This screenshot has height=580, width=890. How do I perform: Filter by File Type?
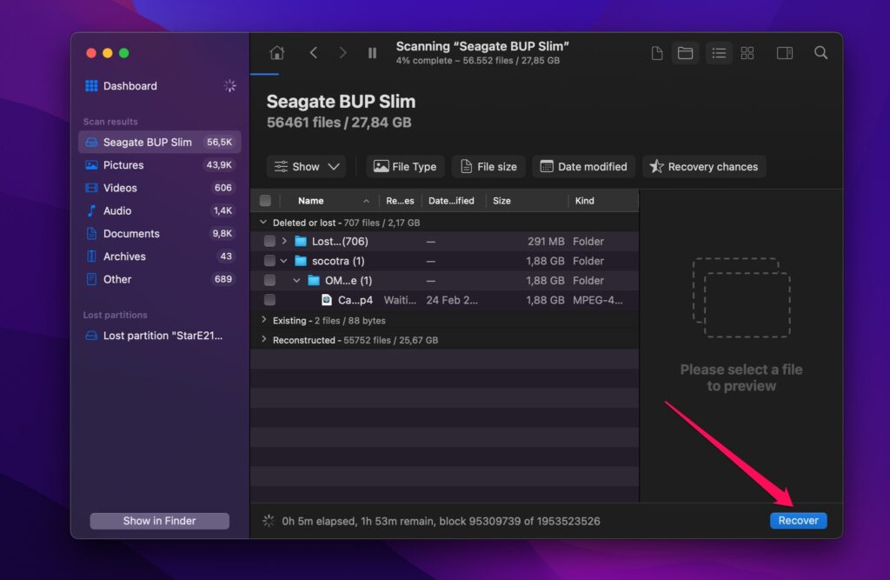click(x=405, y=166)
